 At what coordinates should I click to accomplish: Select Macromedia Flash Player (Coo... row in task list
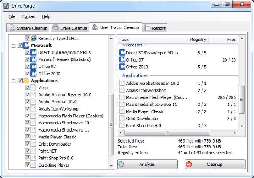pos(178,97)
